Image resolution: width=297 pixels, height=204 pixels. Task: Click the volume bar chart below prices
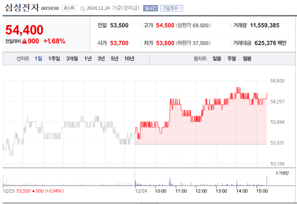[135, 179]
